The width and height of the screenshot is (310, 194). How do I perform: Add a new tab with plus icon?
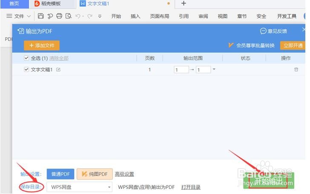(184, 3)
